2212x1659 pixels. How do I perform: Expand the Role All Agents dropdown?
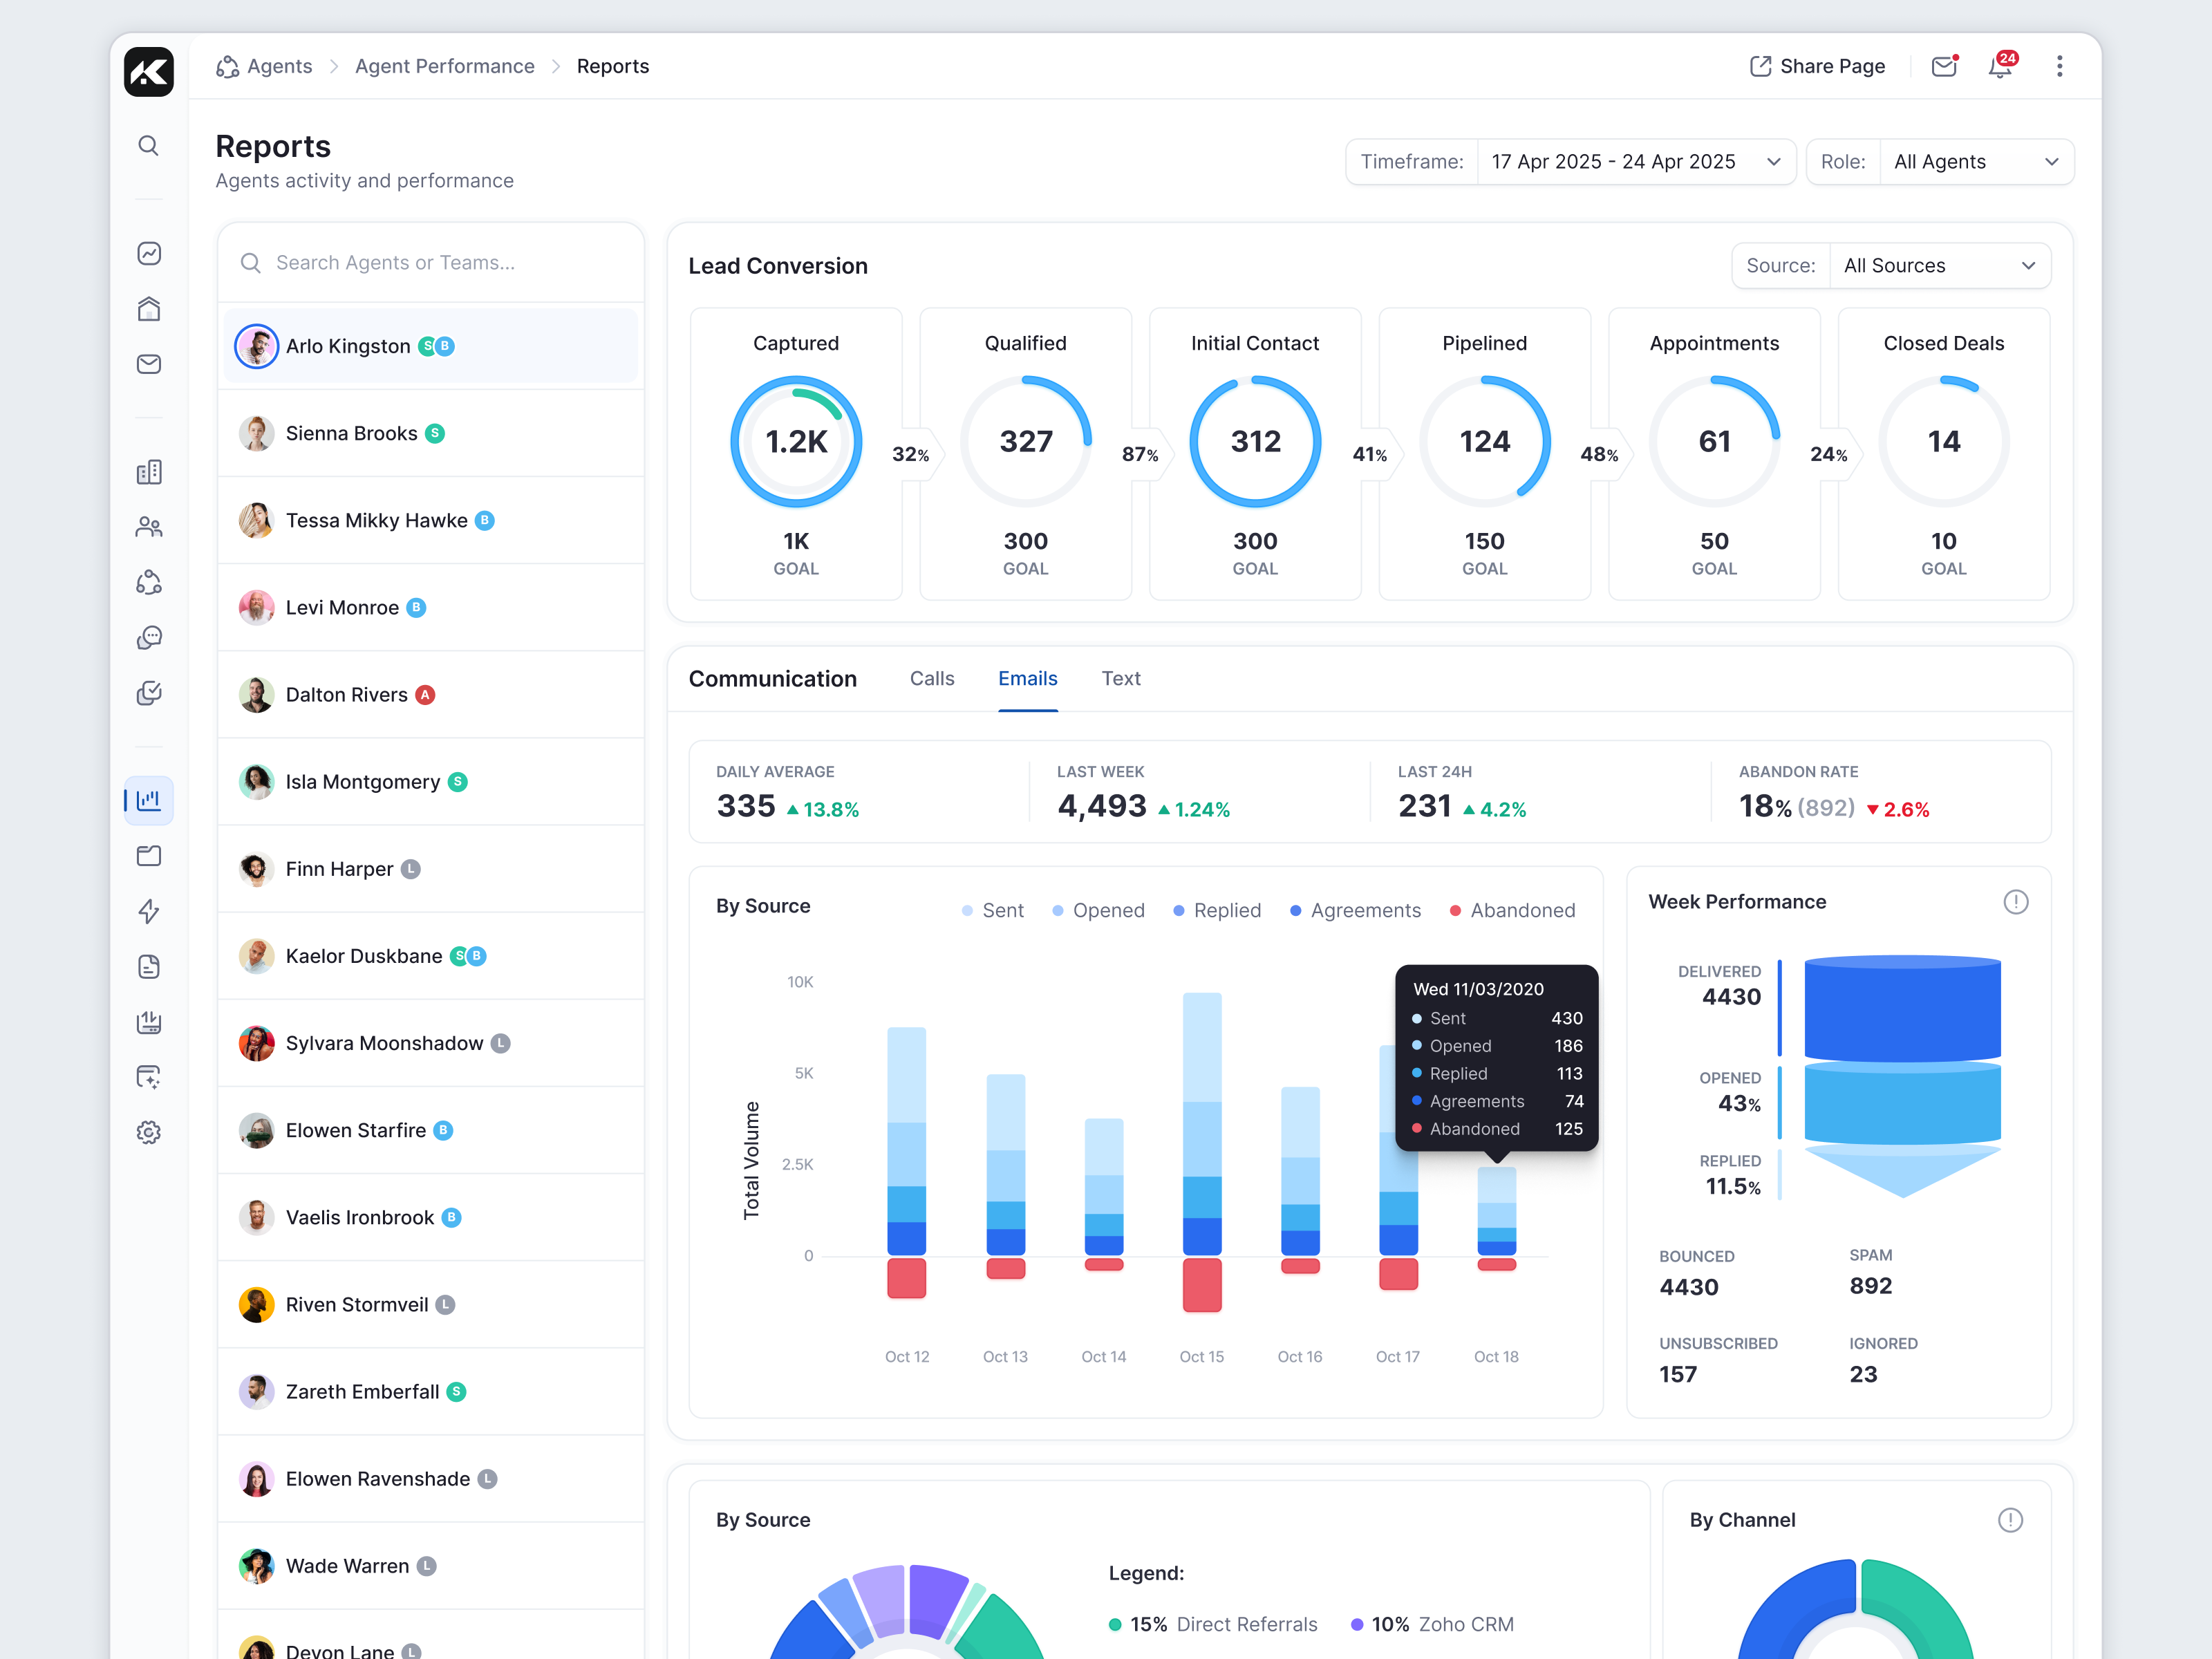point(1977,161)
